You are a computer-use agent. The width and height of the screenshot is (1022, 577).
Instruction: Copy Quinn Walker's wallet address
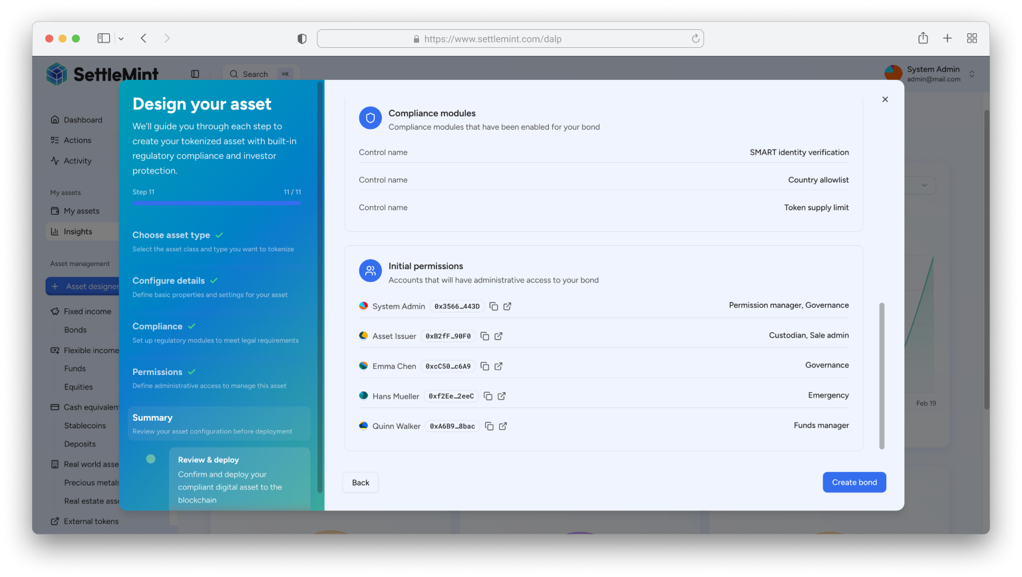(488, 426)
